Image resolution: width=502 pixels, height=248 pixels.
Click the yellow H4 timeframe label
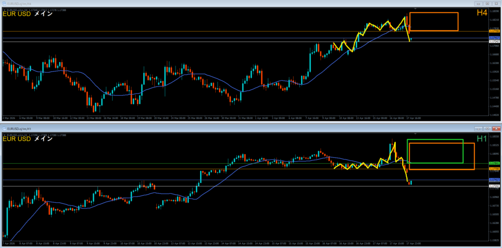(481, 13)
